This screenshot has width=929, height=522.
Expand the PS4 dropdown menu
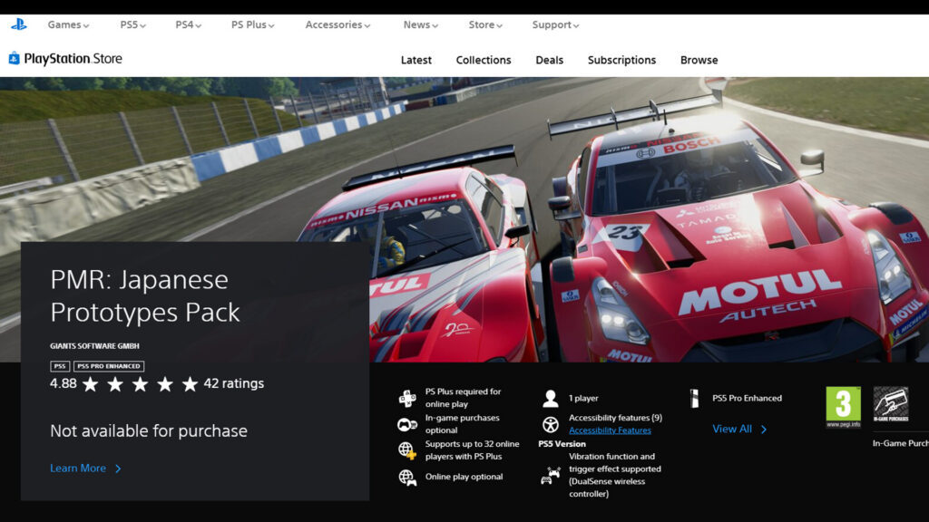coord(188,24)
